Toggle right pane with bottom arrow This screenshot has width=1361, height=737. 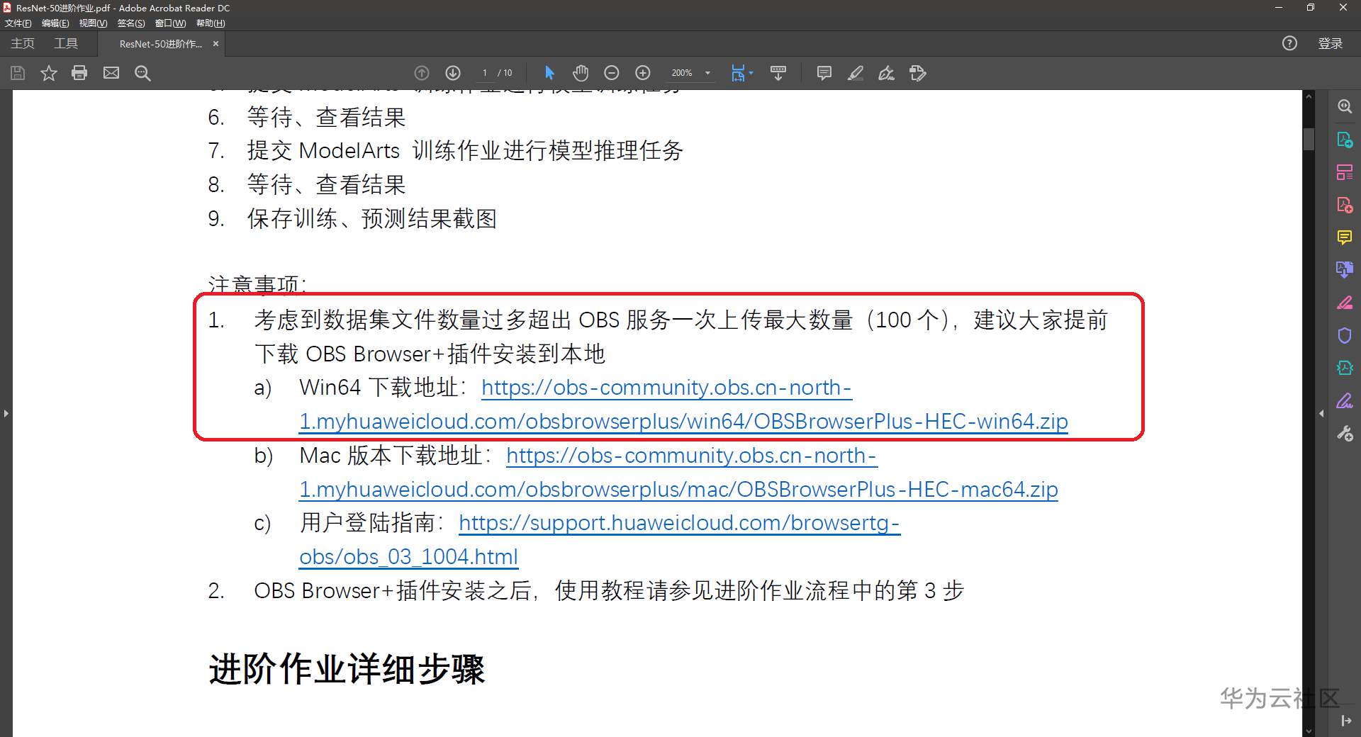(x=1345, y=721)
